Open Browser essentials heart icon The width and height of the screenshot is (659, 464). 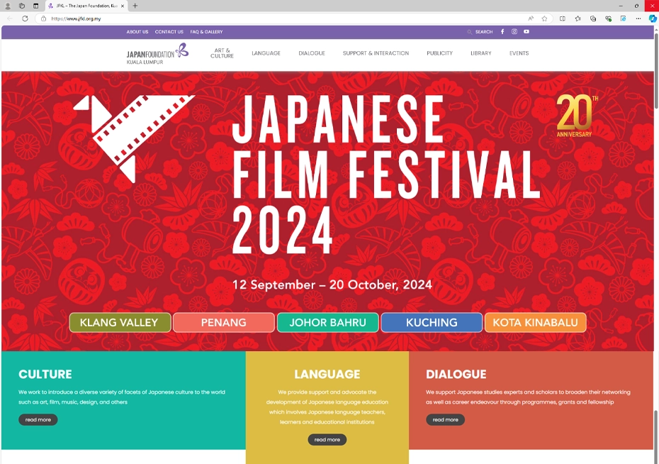[608, 18]
